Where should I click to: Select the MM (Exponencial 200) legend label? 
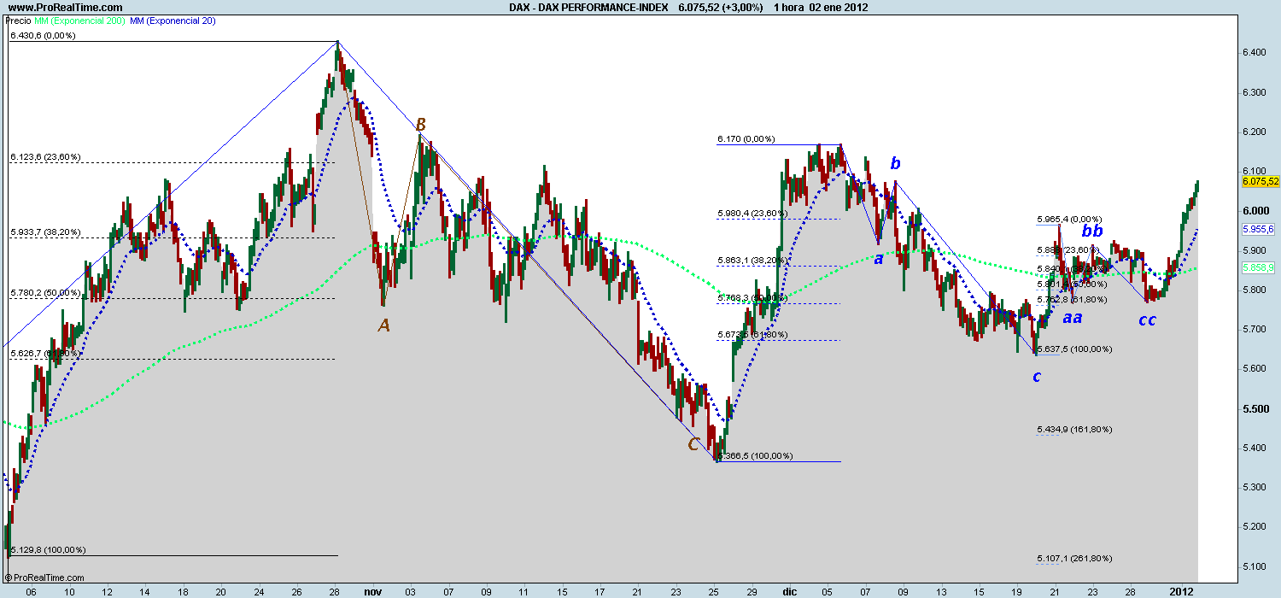(80, 20)
